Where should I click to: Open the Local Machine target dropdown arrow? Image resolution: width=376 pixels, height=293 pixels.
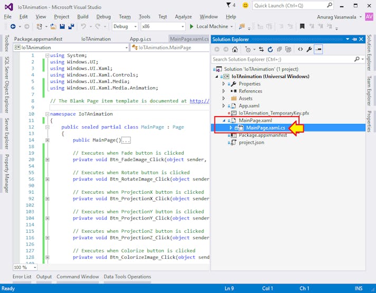click(x=232, y=26)
